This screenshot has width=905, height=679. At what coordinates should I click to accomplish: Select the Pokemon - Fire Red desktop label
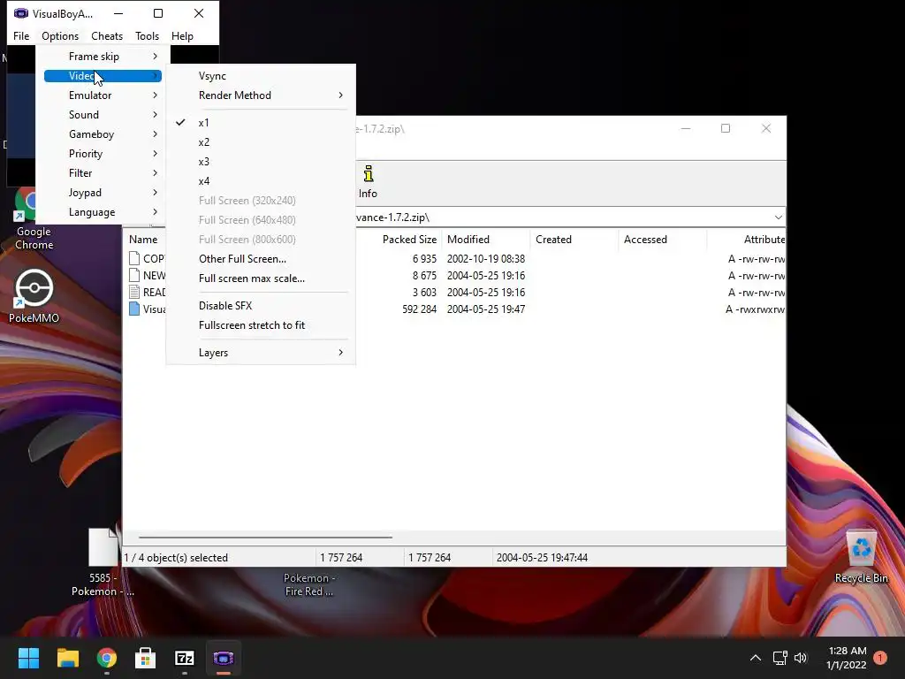[x=308, y=585]
